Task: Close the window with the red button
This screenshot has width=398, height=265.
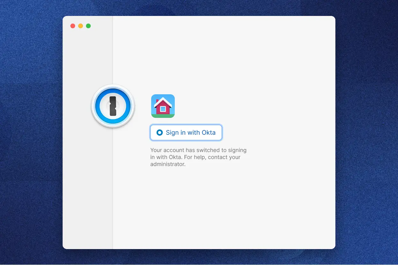Action: tap(73, 26)
